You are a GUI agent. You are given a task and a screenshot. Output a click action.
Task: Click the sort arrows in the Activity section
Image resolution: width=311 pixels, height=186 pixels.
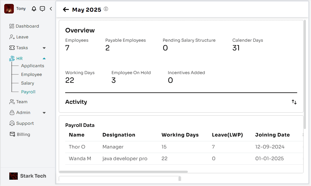(294, 102)
